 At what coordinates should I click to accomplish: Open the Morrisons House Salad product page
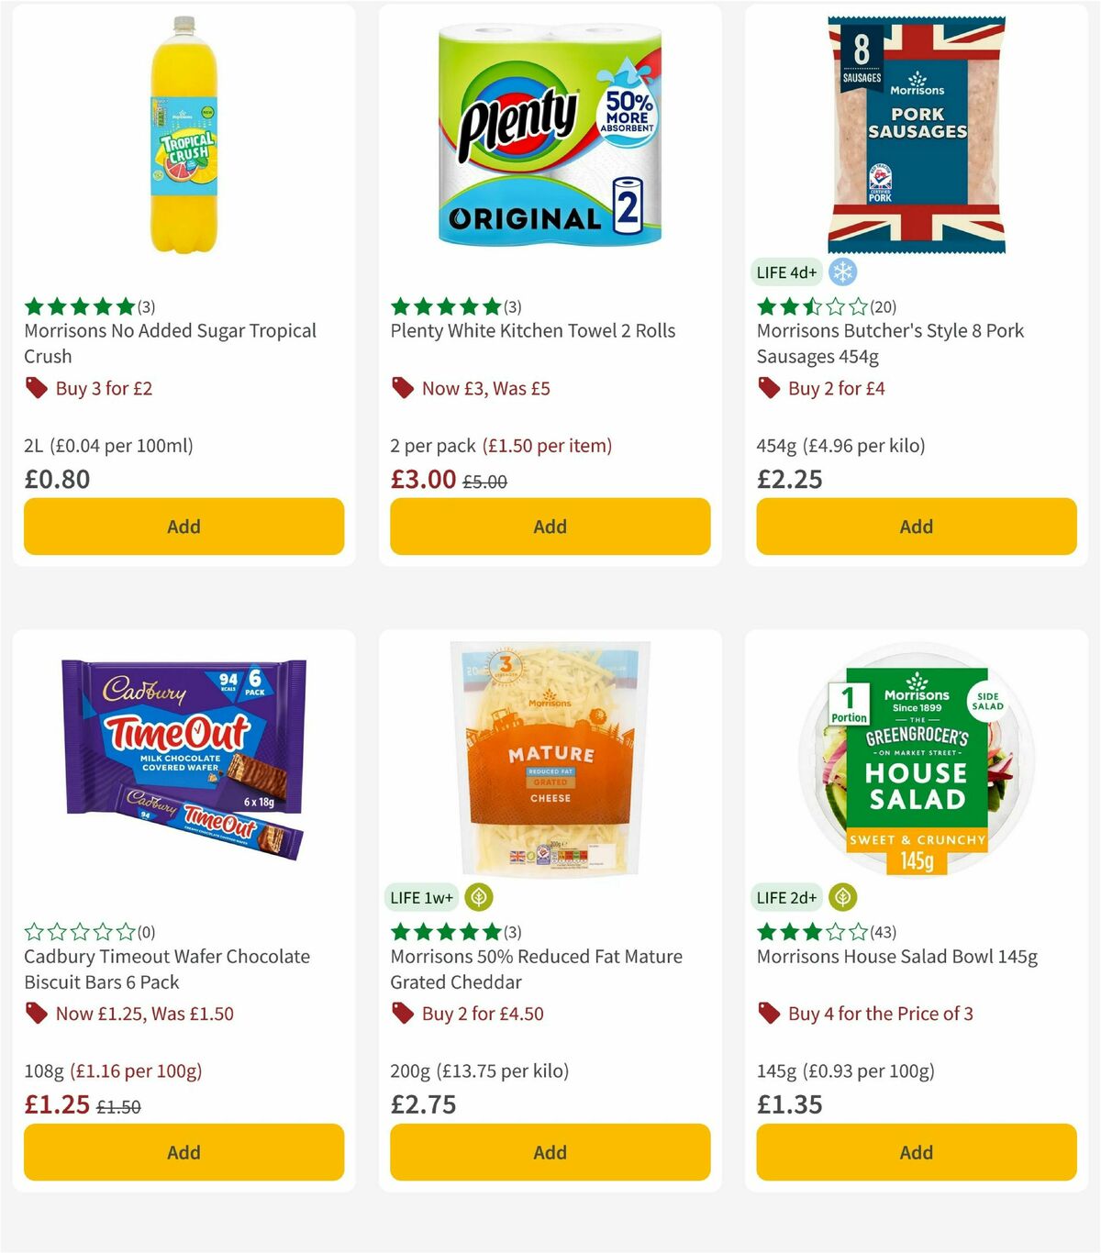coord(895,956)
